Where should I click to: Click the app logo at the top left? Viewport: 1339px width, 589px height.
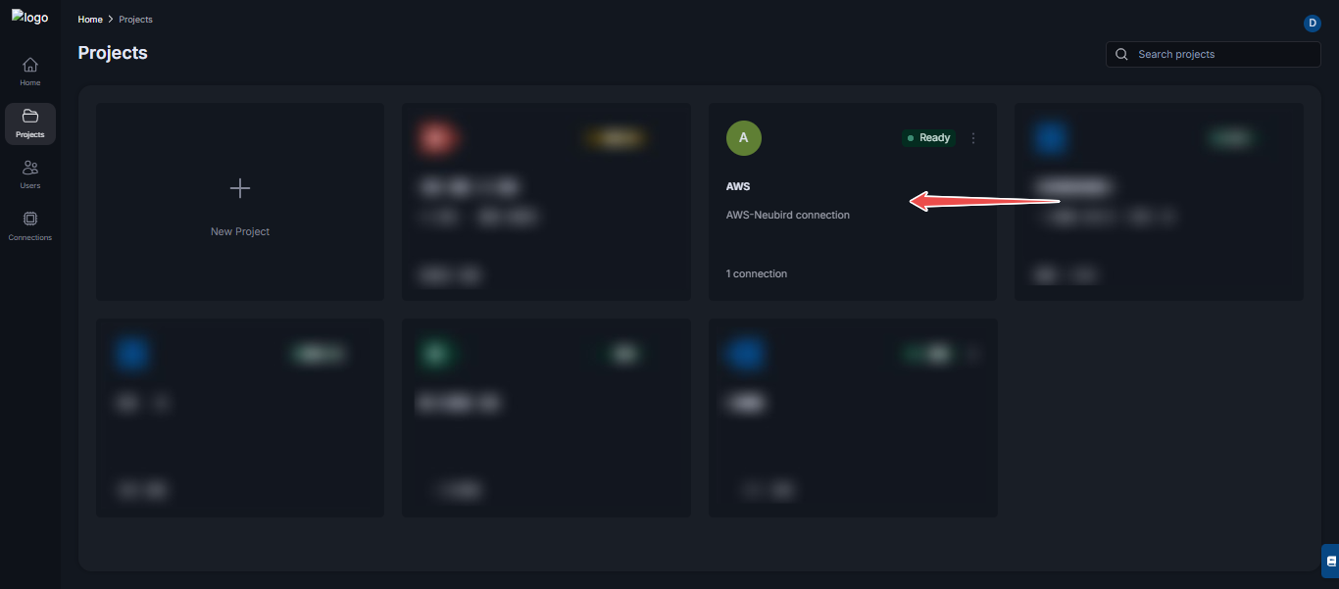29,17
